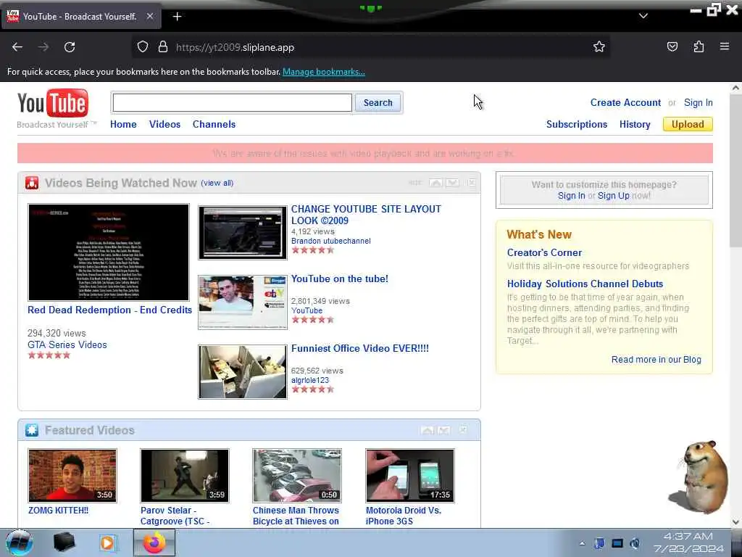Viewport: 742px width, 557px height.
Task: Click Sign In link at top right
Action: pyautogui.click(x=698, y=103)
